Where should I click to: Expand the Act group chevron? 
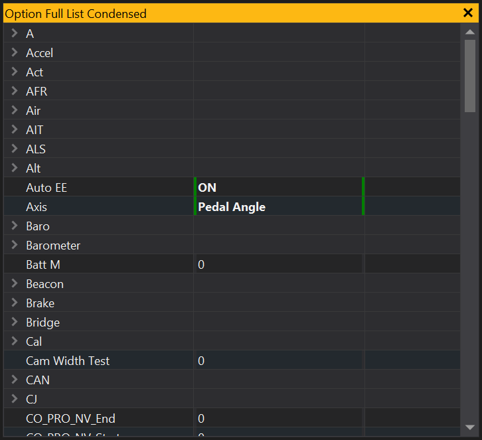point(14,72)
